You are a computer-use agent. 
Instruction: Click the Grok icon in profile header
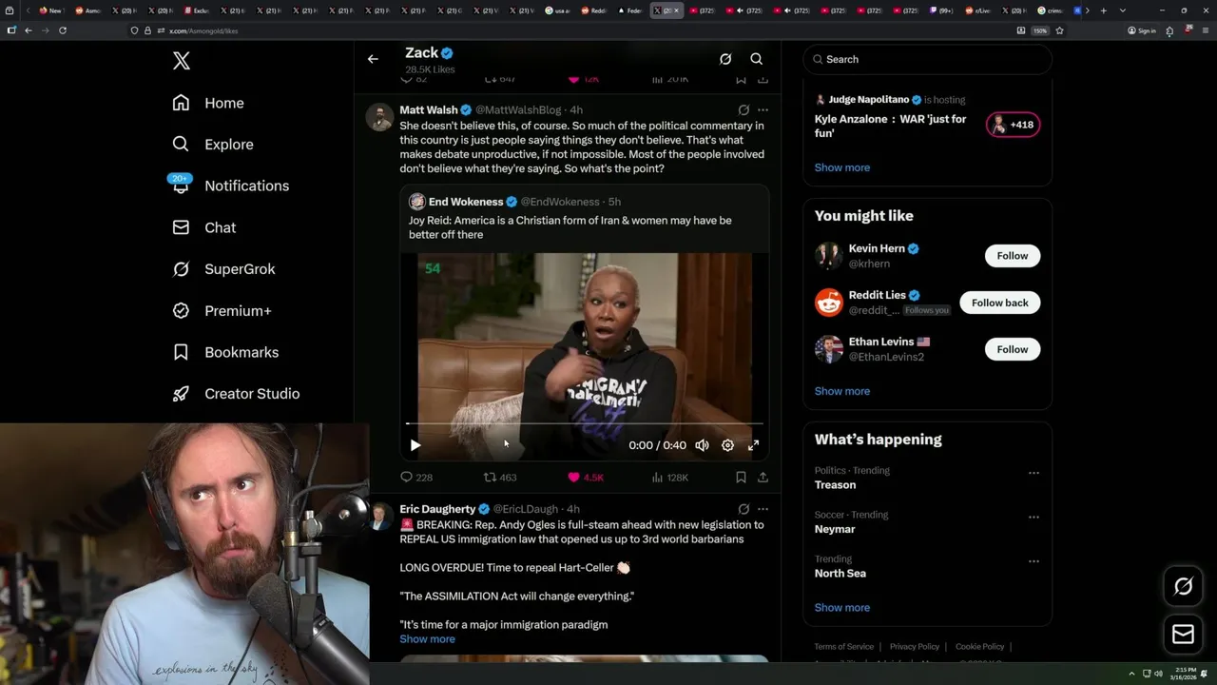725,59
